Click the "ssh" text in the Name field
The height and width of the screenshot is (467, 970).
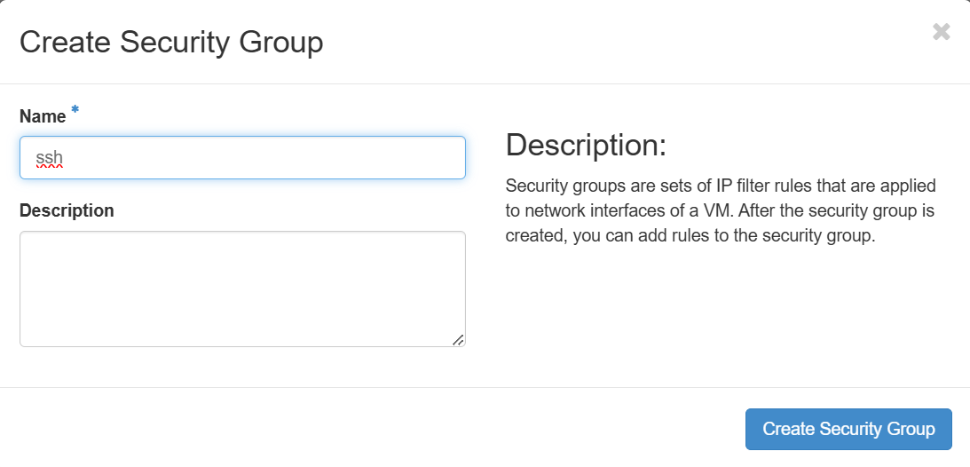click(x=49, y=158)
